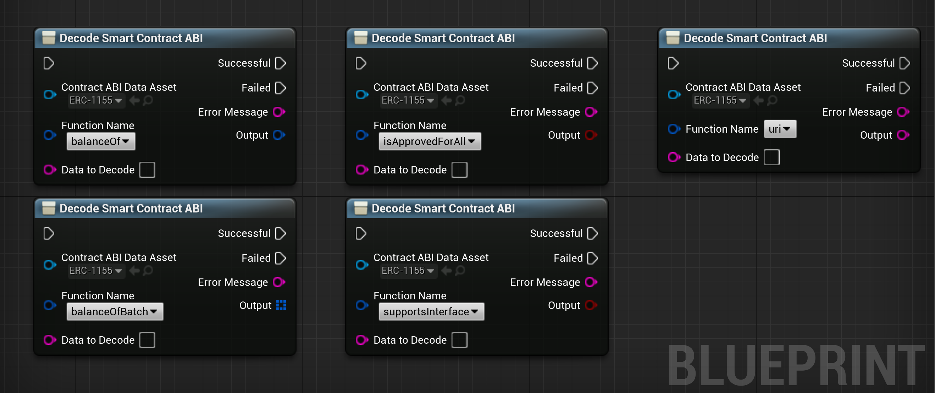Select the balanceOfBatch node by its title bar
Image resolution: width=935 pixels, height=393 pixels.
tap(145, 208)
